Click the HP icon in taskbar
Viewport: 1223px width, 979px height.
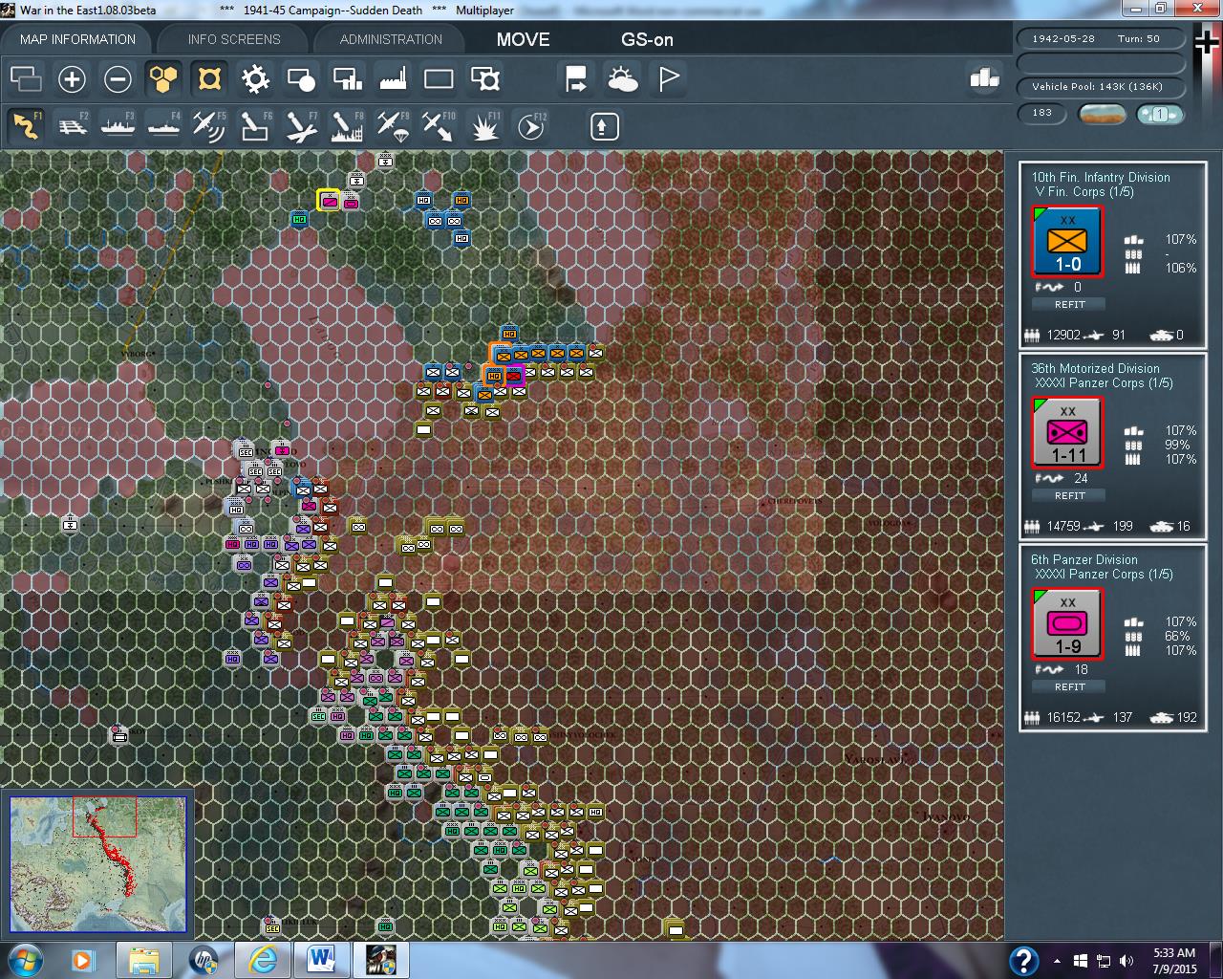[203, 960]
